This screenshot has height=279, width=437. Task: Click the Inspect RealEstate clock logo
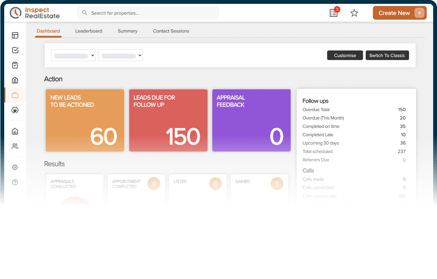[x=15, y=13]
